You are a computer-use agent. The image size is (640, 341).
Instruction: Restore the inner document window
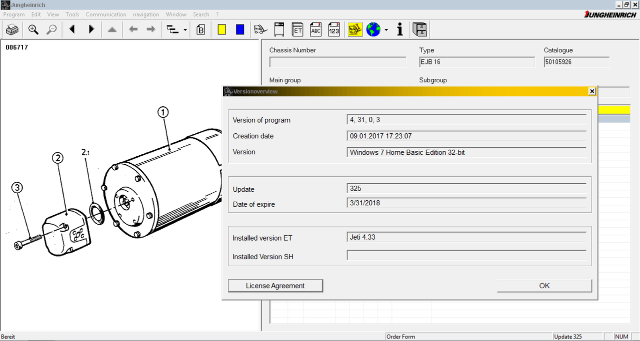pos(626,4)
